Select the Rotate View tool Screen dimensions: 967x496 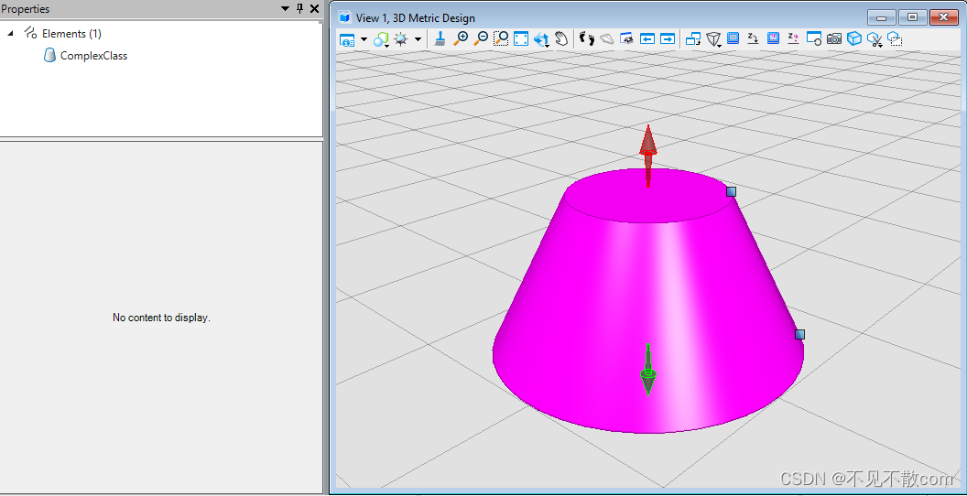(541, 39)
